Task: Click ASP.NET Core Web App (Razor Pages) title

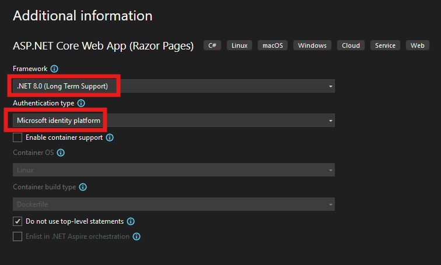Action: [103, 46]
